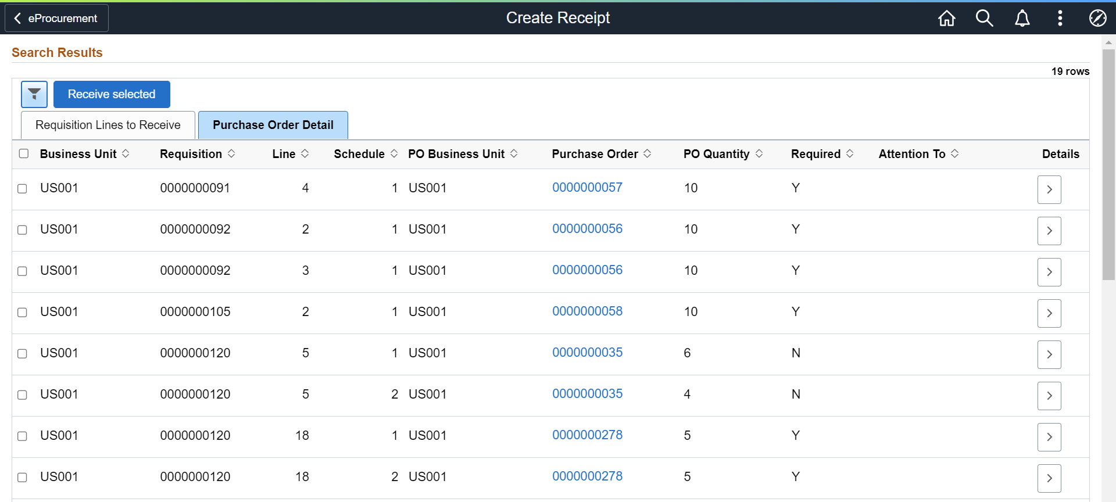Check requisition 0000000120 line 18 schedule 2

(22, 478)
